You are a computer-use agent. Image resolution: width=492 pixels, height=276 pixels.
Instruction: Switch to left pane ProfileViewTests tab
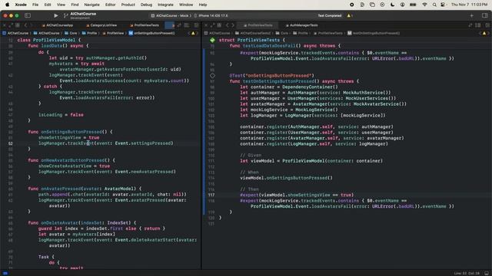coord(145,25)
